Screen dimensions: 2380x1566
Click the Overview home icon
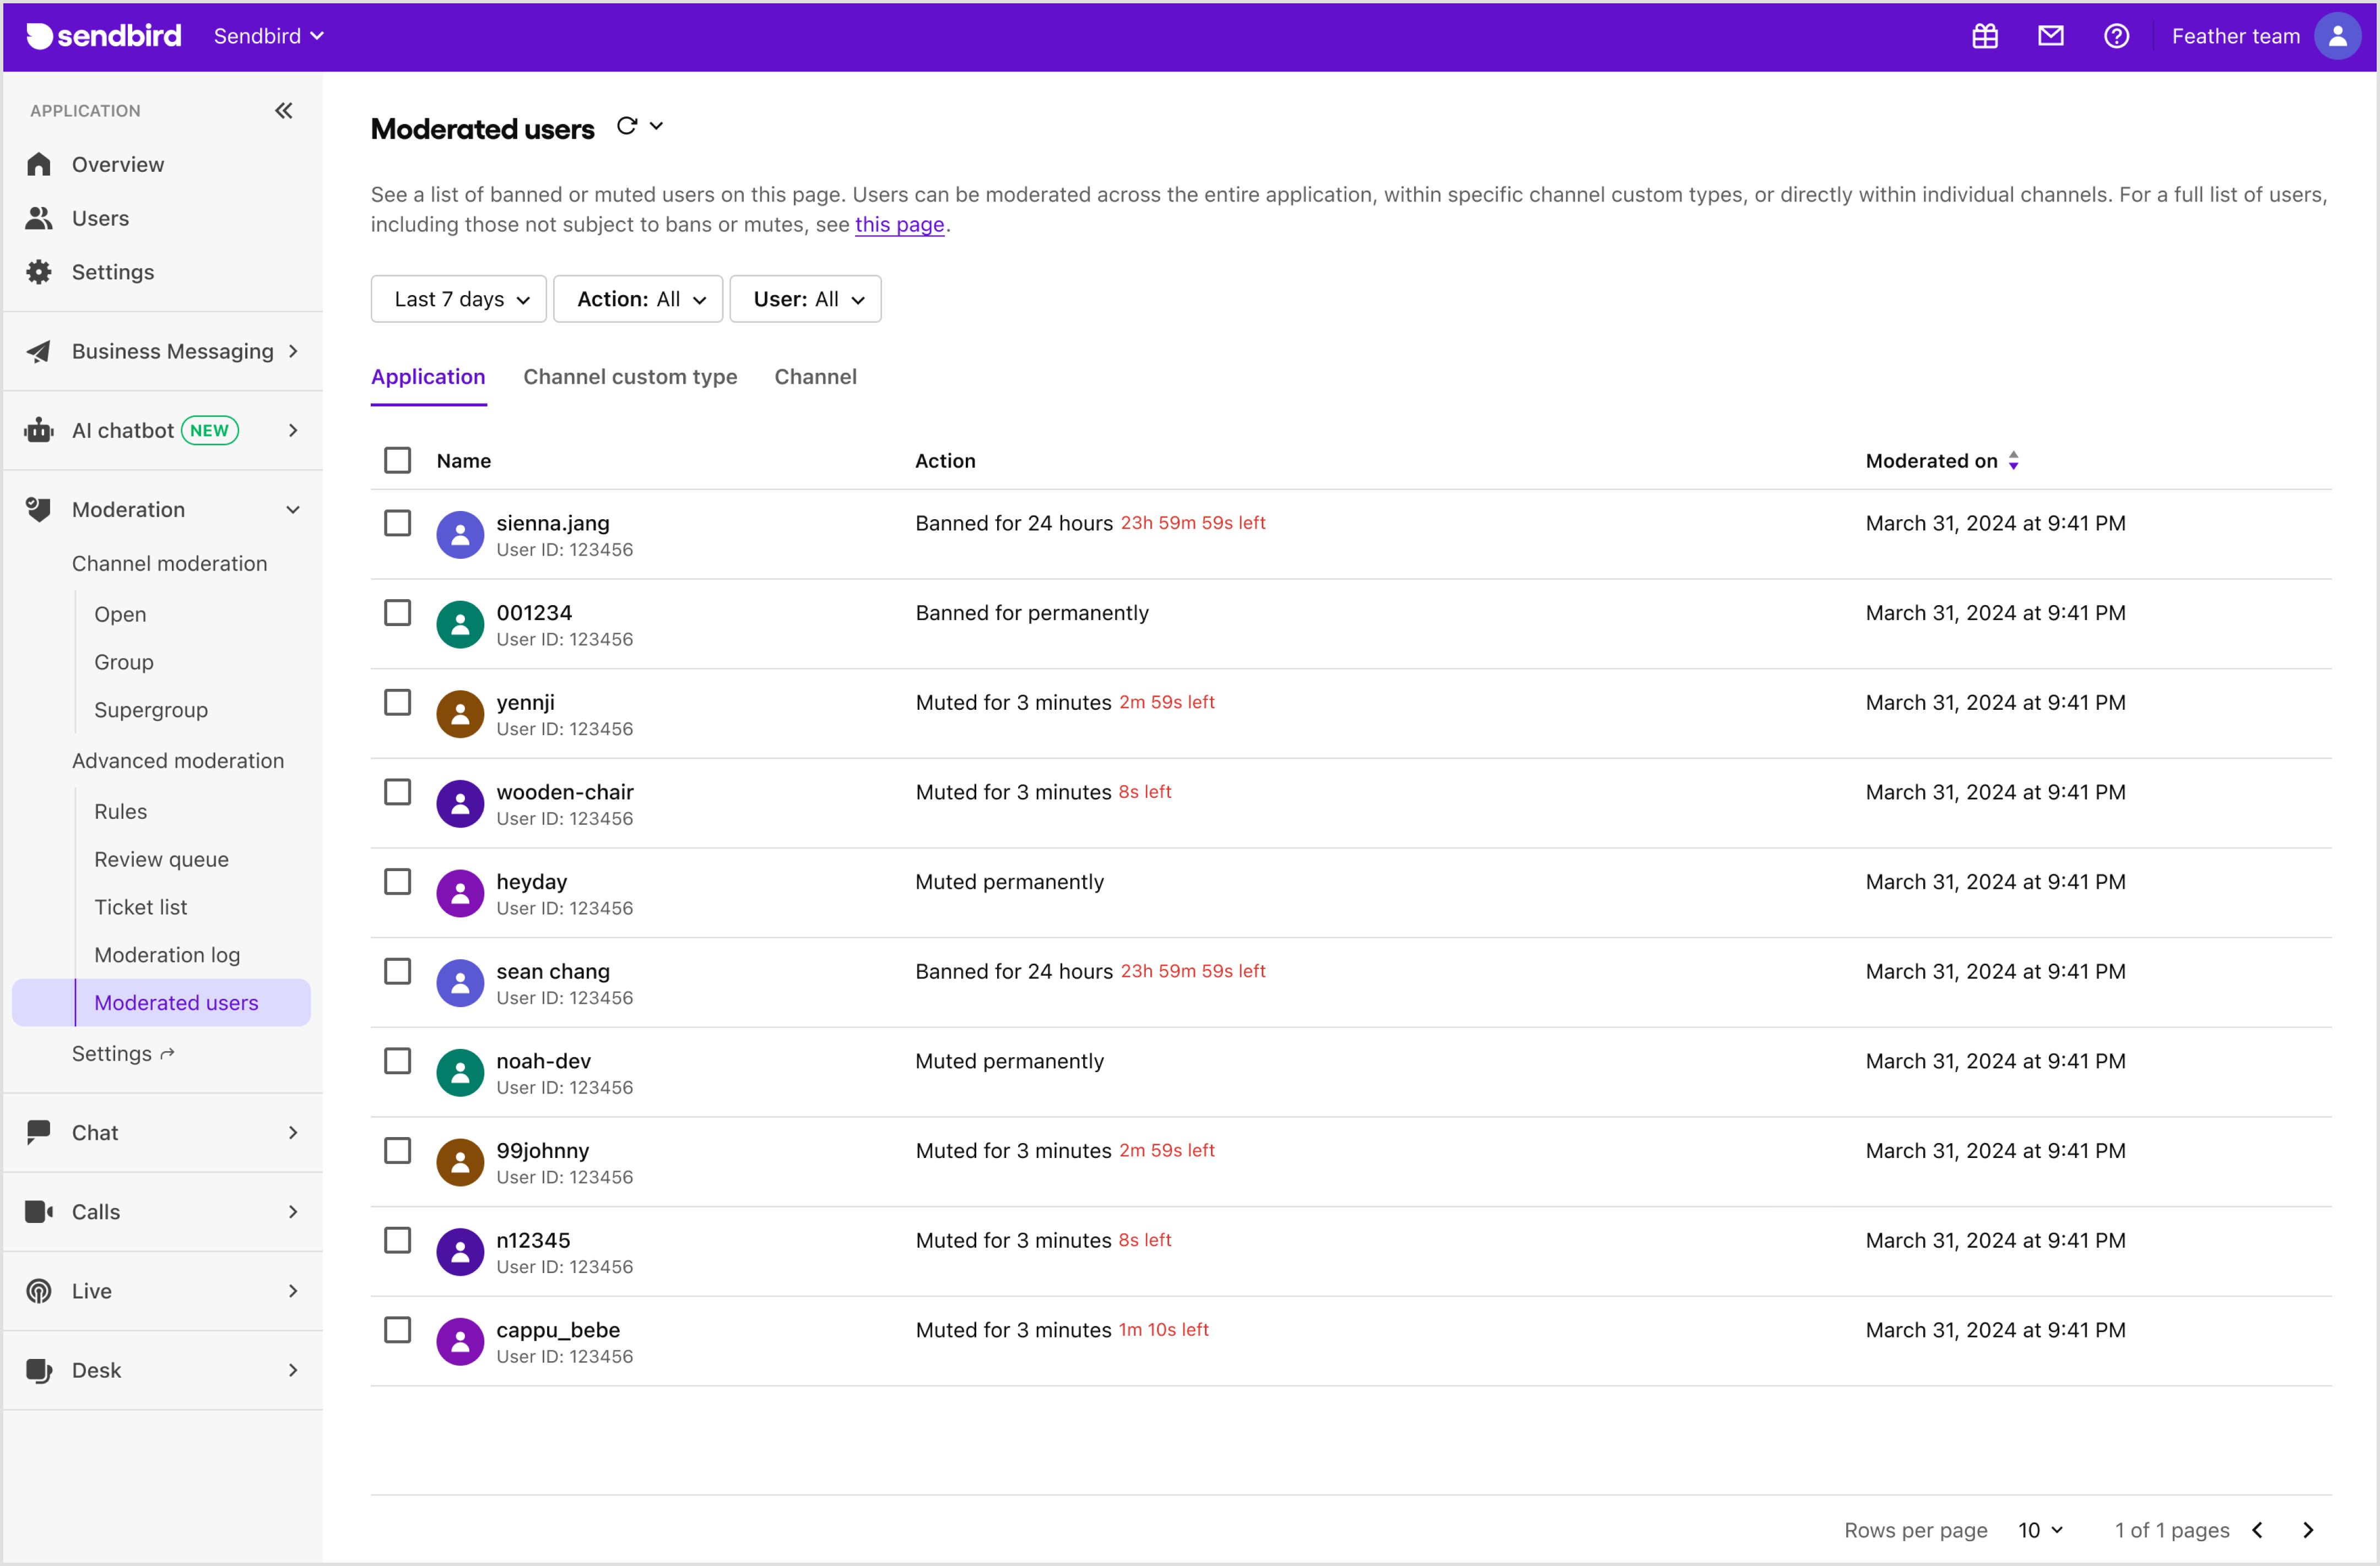39,164
